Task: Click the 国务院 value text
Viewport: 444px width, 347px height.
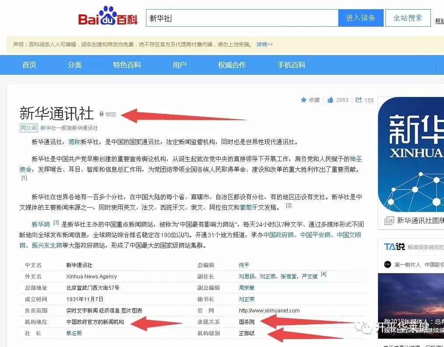Action: (246, 322)
